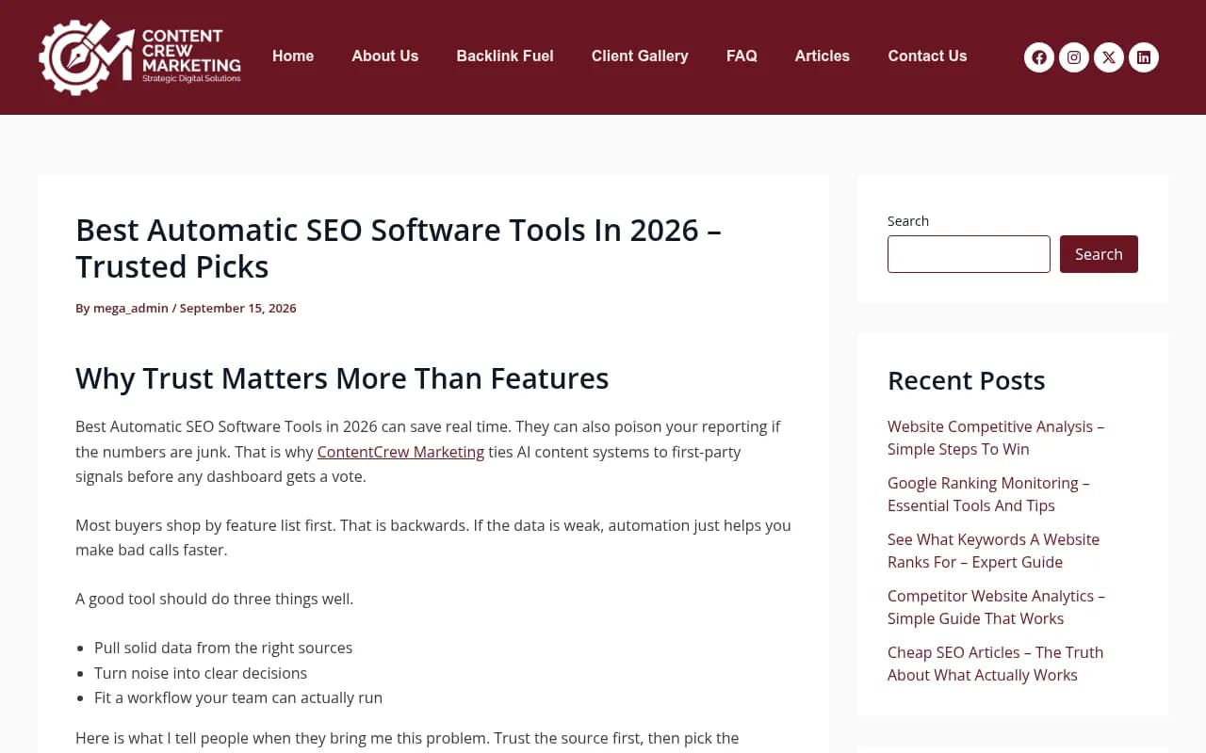Follow the ContentCrew Marketing inline link
This screenshot has width=1206, height=753.
(400, 452)
